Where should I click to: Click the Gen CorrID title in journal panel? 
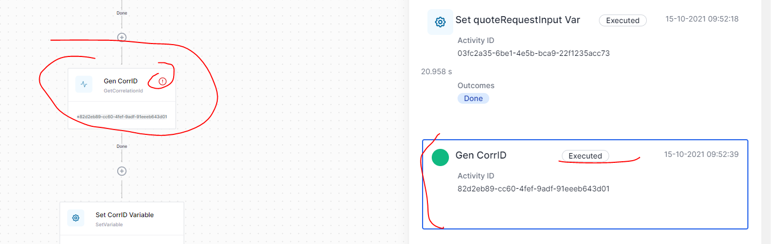(481, 155)
